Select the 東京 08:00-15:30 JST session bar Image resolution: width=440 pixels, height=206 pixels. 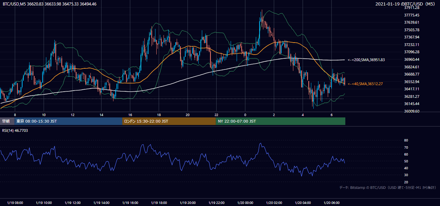(68, 121)
